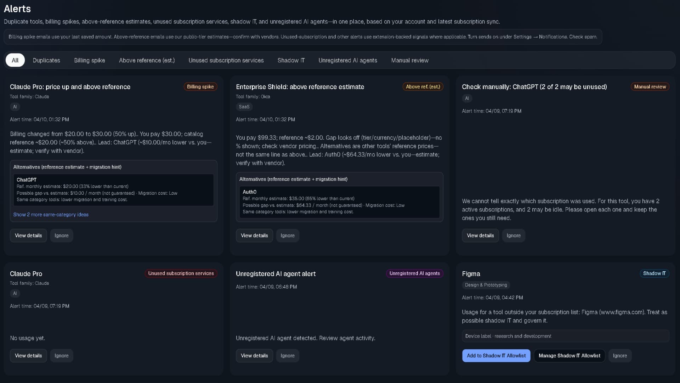Viewport: 680px width, 383px height.
Task: Filter alerts by Above reference (est.) tab
Action: [x=147, y=60]
